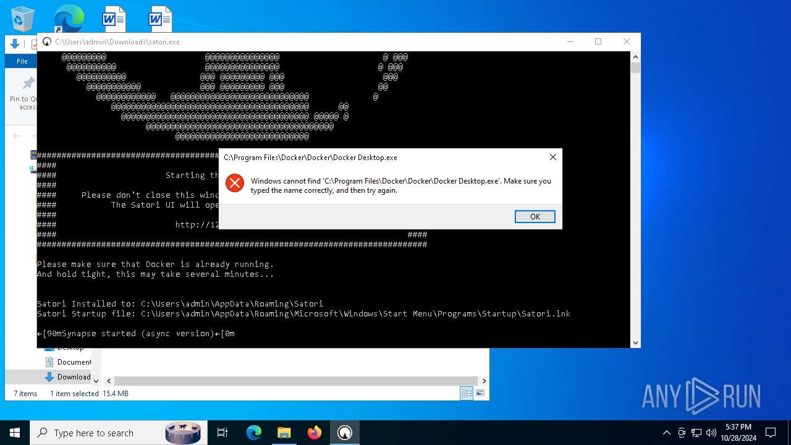Click 'Please make sure that Docker' console line
This screenshot has width=791, height=445.
(x=155, y=264)
